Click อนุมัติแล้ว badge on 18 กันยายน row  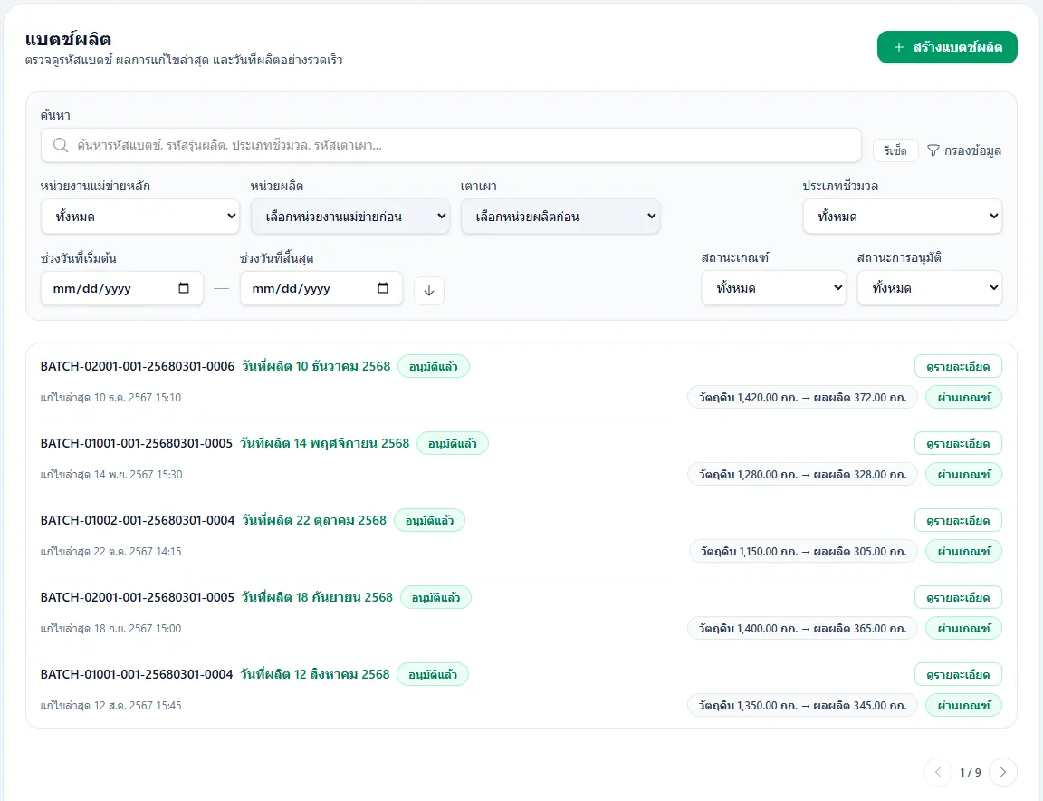[x=435, y=597]
